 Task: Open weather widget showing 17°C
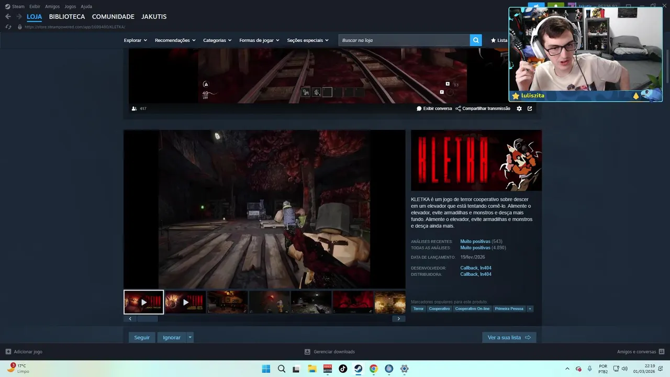[x=18, y=369]
